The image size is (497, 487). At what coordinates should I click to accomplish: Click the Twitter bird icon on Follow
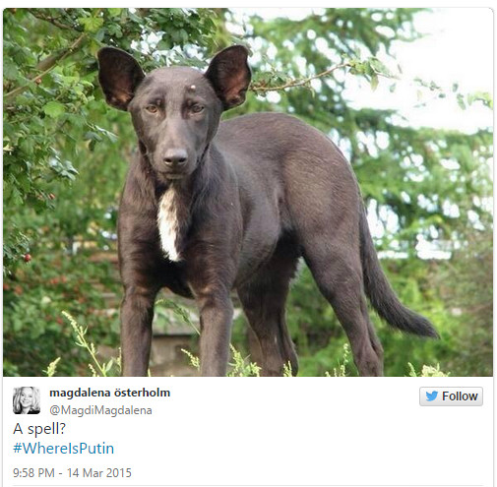[431, 396]
